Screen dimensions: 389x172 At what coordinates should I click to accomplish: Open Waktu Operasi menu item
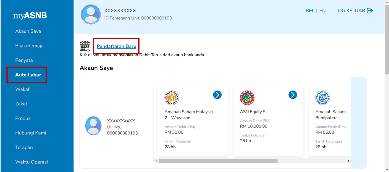pyautogui.click(x=32, y=162)
